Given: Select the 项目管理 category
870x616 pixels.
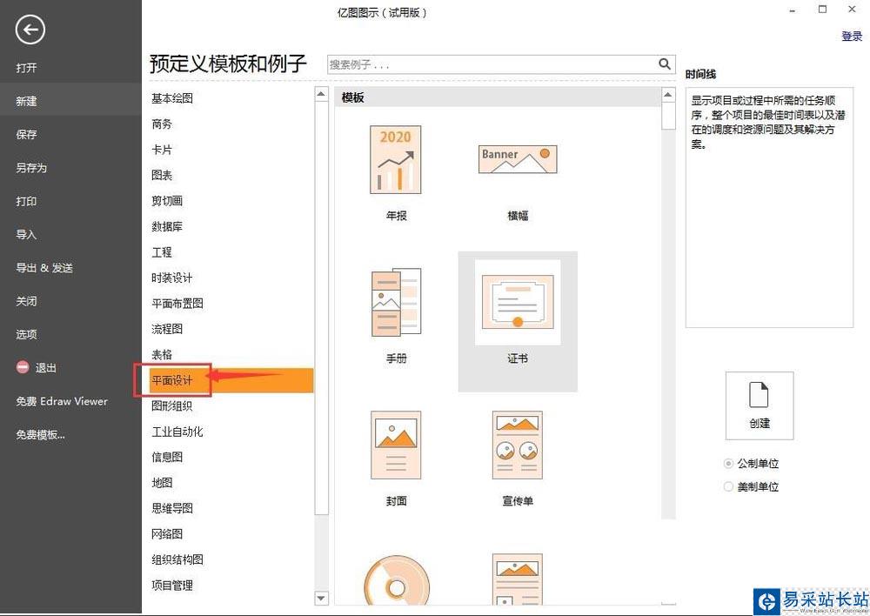Looking at the screenshot, I should coord(172,585).
